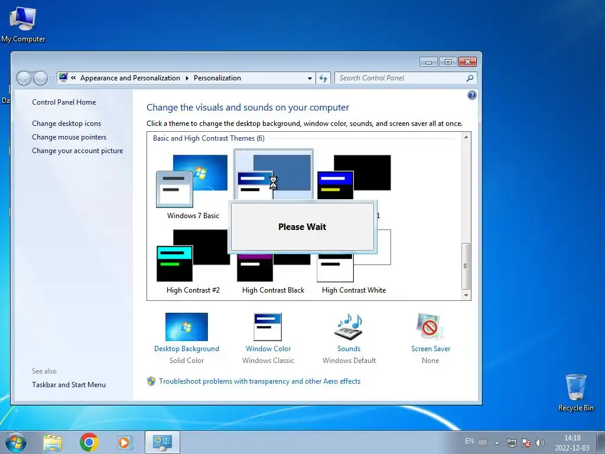Open the address bar history dropdown

310,79
